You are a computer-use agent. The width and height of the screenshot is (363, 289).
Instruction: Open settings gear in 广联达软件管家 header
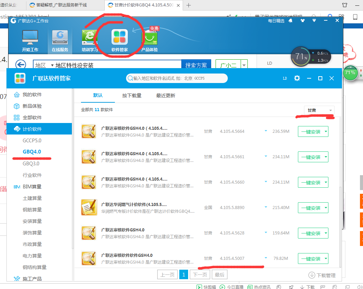[x=297, y=78]
